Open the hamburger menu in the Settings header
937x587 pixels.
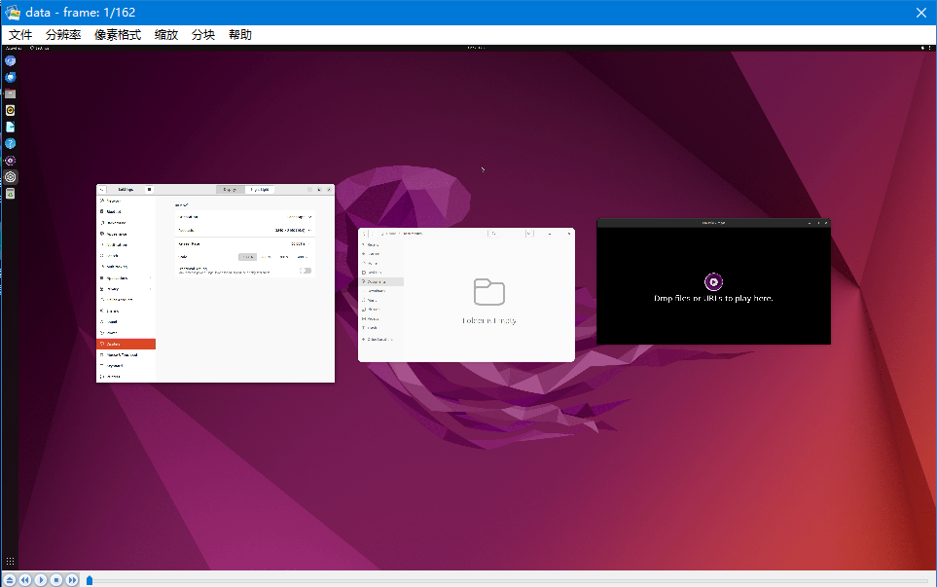pos(150,190)
